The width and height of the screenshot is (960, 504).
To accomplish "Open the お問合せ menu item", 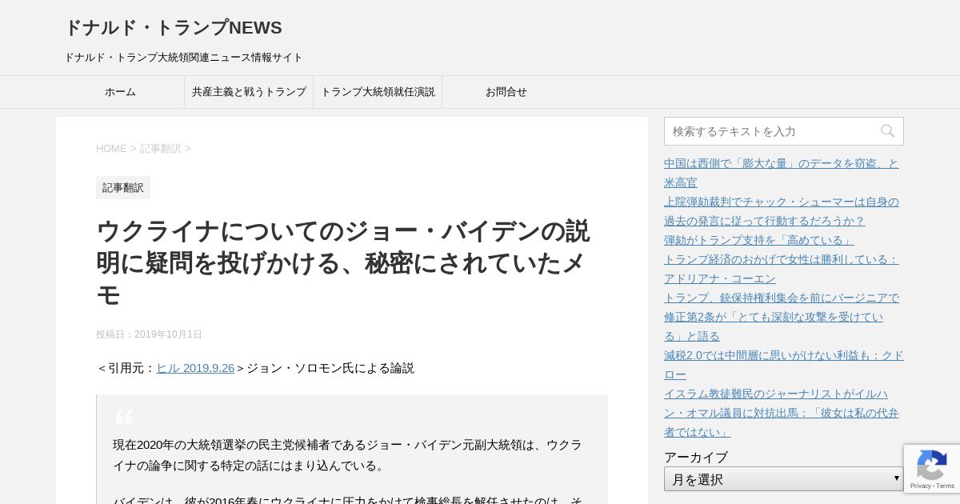I will click(x=506, y=92).
